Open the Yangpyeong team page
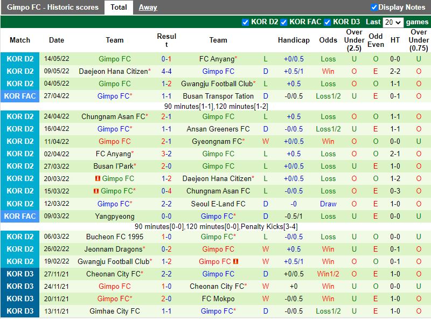431x319 pixels. (x=115, y=217)
